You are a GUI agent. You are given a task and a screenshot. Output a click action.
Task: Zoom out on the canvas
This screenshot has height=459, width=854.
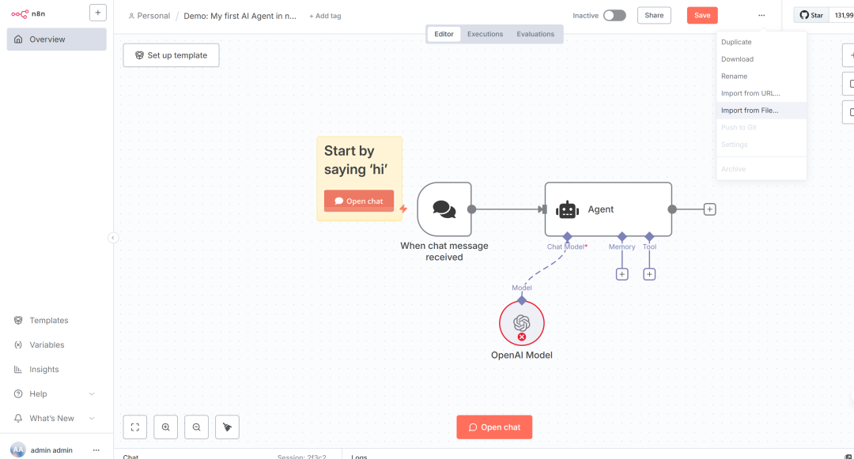coord(197,427)
